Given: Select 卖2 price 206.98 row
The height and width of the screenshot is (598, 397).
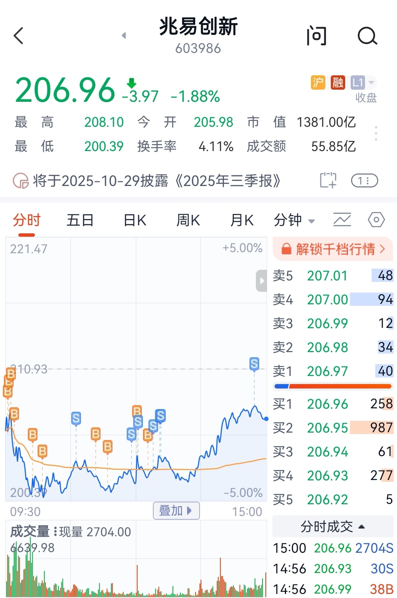Looking at the screenshot, I should pos(333,347).
